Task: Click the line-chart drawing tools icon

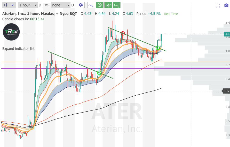Action: (x=91, y=5)
